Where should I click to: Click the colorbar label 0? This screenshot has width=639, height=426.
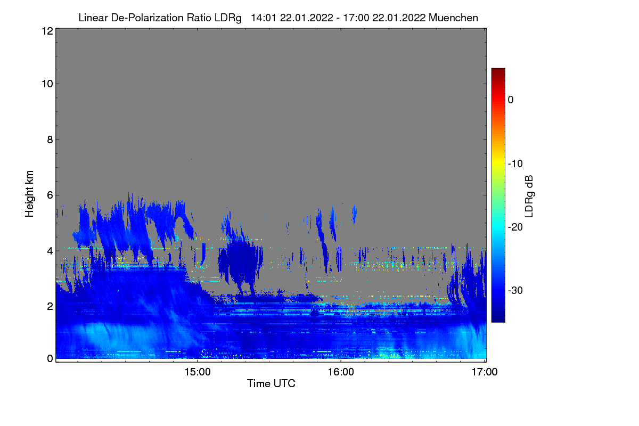click(x=511, y=100)
